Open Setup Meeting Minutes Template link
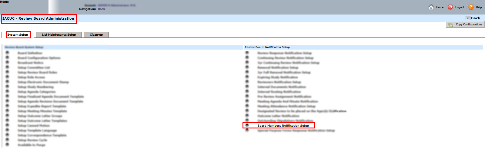485x149 pixels. coord(42,111)
